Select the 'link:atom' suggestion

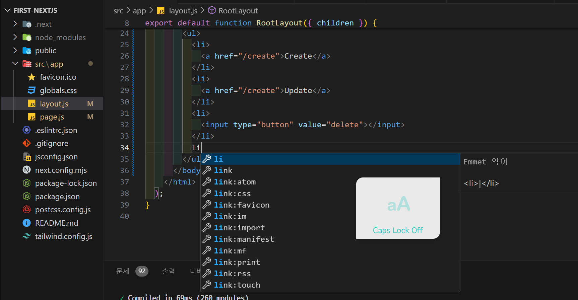(x=330, y=182)
